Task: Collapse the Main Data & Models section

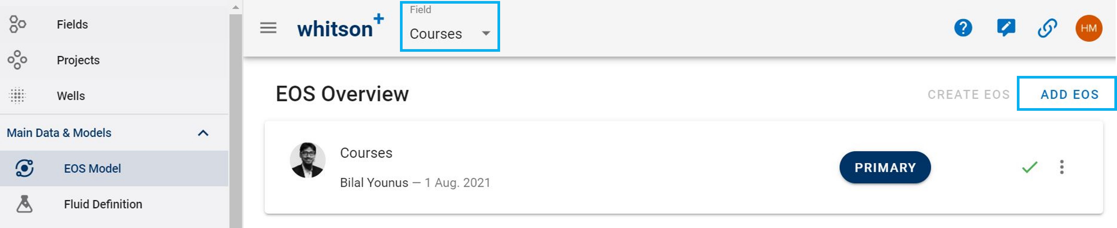Action: click(x=203, y=133)
